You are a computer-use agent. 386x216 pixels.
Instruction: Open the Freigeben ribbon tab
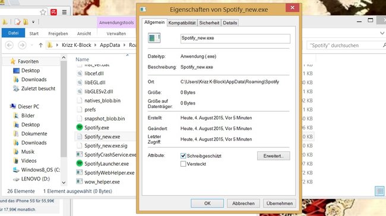coord(58,33)
